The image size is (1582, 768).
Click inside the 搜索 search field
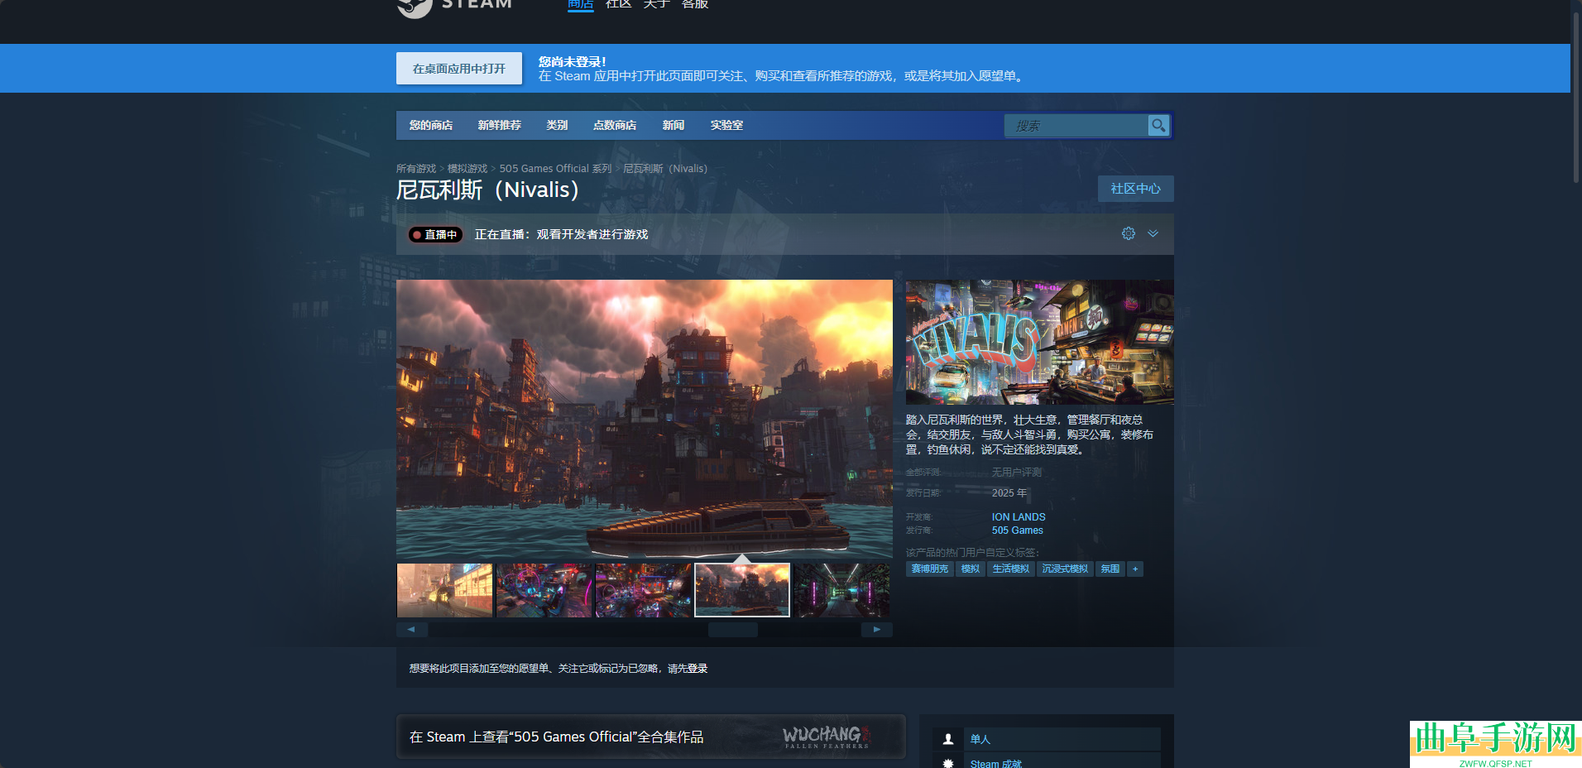tap(1076, 126)
